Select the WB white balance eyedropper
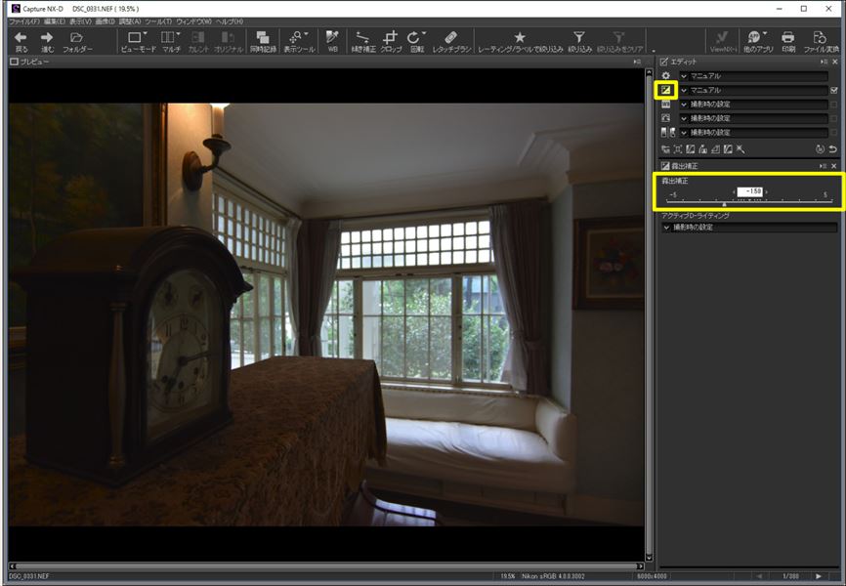Viewport: 846px width, 586px height. (x=332, y=41)
